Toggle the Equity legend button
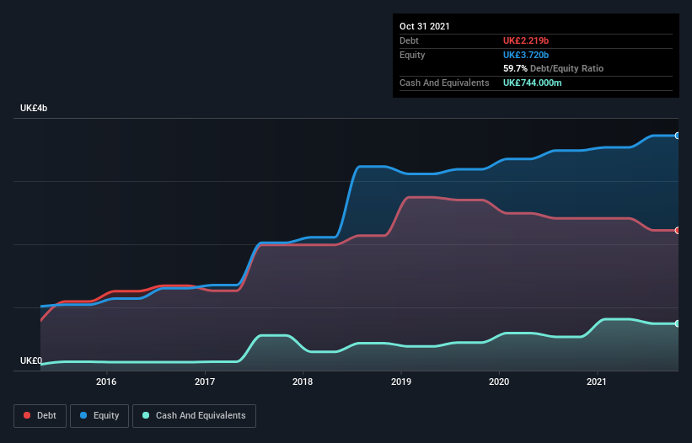The width and height of the screenshot is (692, 443). (x=99, y=416)
